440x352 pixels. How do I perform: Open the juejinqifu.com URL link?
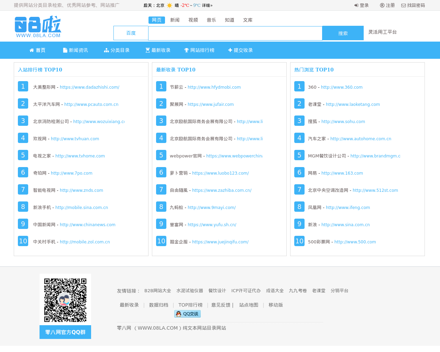click(220, 242)
